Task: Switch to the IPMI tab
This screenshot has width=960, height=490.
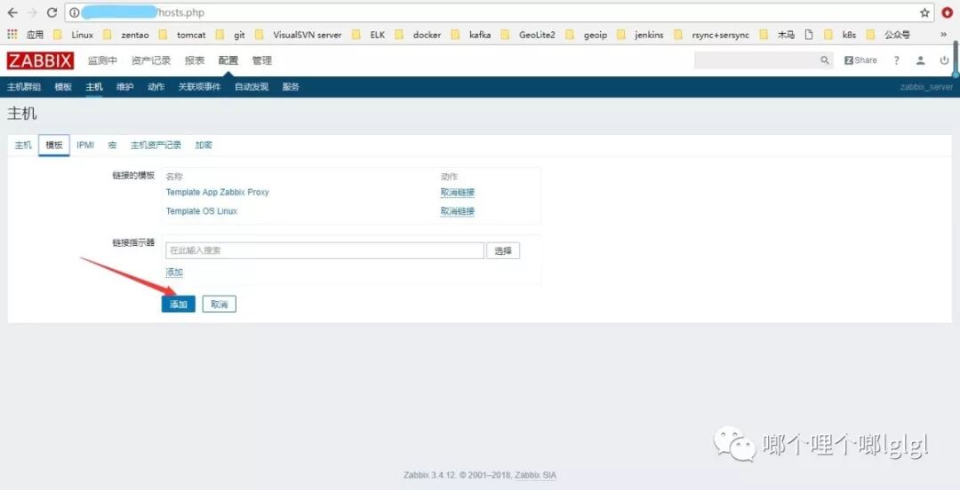Action: [85, 145]
